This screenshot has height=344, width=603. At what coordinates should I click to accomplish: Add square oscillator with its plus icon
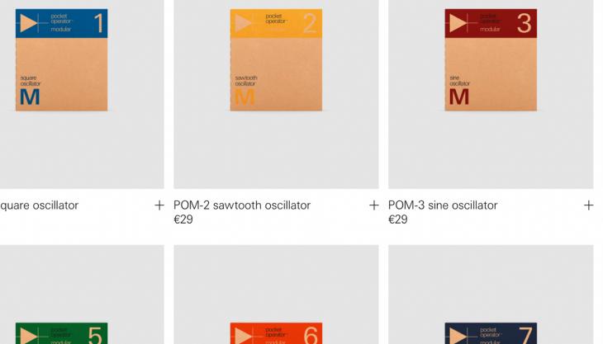click(159, 205)
